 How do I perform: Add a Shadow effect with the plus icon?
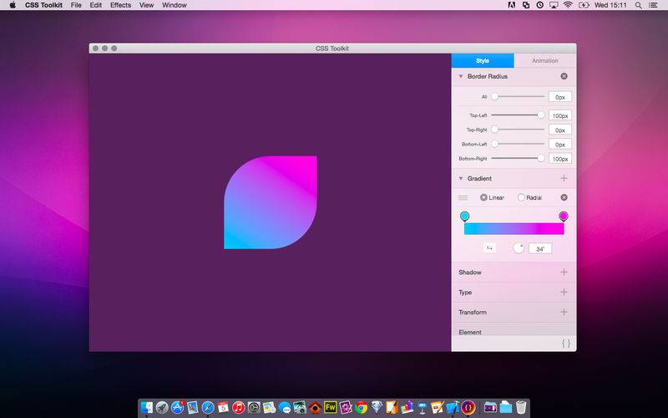tap(564, 272)
